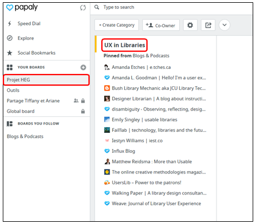Click the Papaly wordmark text
The width and height of the screenshot is (256, 224).
[26, 8]
